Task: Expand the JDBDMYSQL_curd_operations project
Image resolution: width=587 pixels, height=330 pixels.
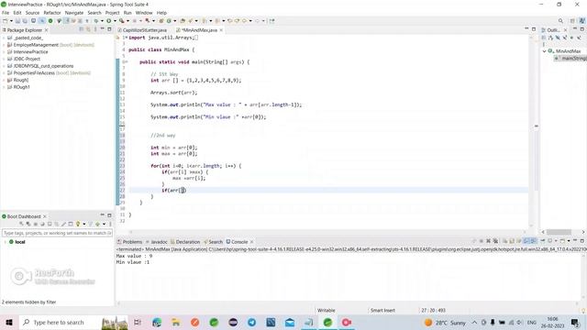Action: coord(4,66)
